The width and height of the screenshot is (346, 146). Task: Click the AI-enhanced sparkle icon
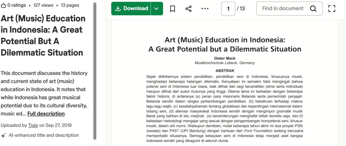pyautogui.click(x=3, y=135)
